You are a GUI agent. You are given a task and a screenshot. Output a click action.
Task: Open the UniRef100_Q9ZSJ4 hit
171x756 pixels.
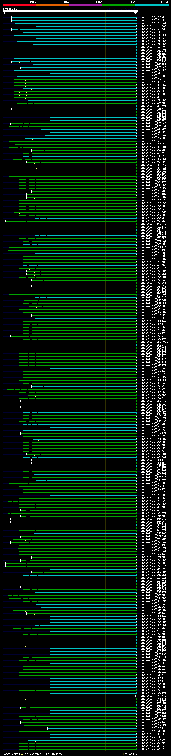point(153,345)
